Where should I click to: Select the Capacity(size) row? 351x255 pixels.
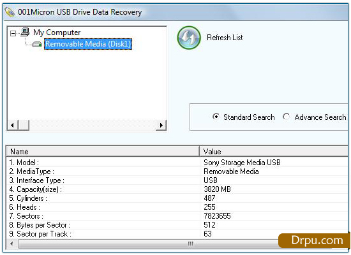tap(177, 189)
